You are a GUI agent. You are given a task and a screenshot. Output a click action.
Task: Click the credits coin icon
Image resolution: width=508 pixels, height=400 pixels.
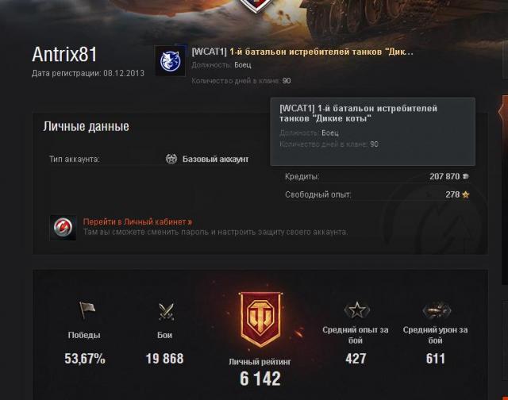pyautogui.click(x=466, y=176)
